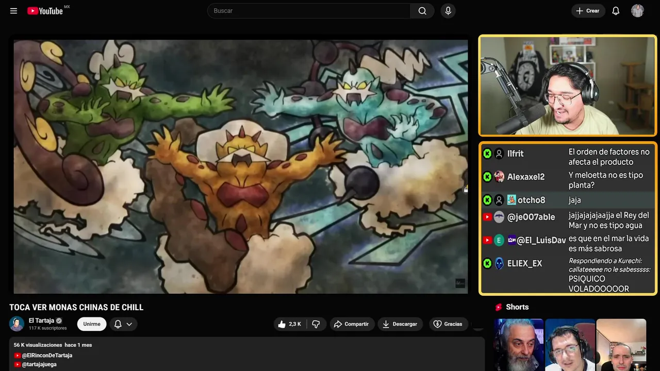Activate voice search microphone

(x=448, y=11)
